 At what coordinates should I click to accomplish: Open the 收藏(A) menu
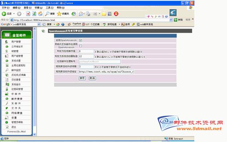[x=39, y=7]
